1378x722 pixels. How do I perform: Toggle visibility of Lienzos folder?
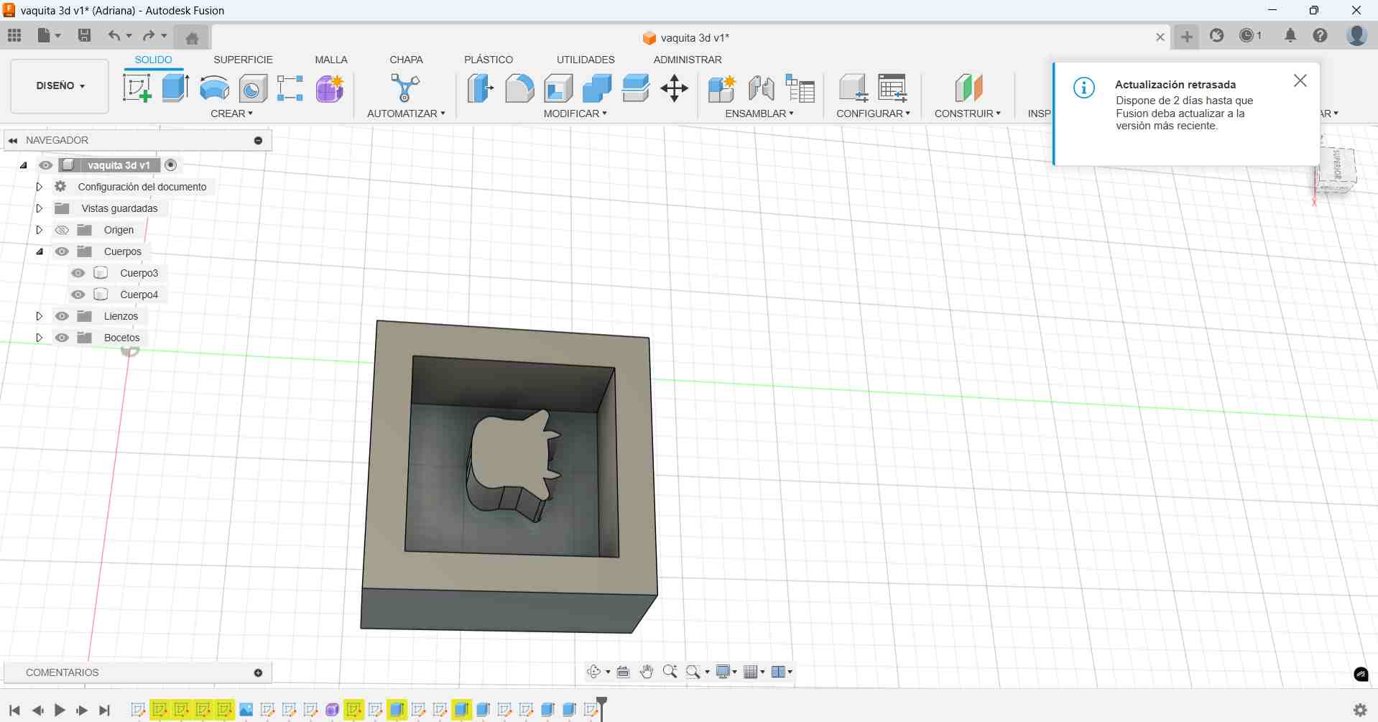click(x=63, y=316)
